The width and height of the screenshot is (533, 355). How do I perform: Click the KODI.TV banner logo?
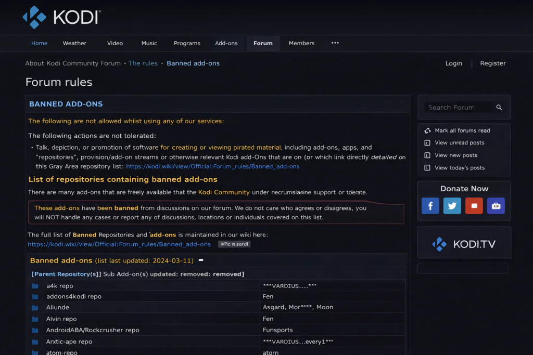(464, 244)
